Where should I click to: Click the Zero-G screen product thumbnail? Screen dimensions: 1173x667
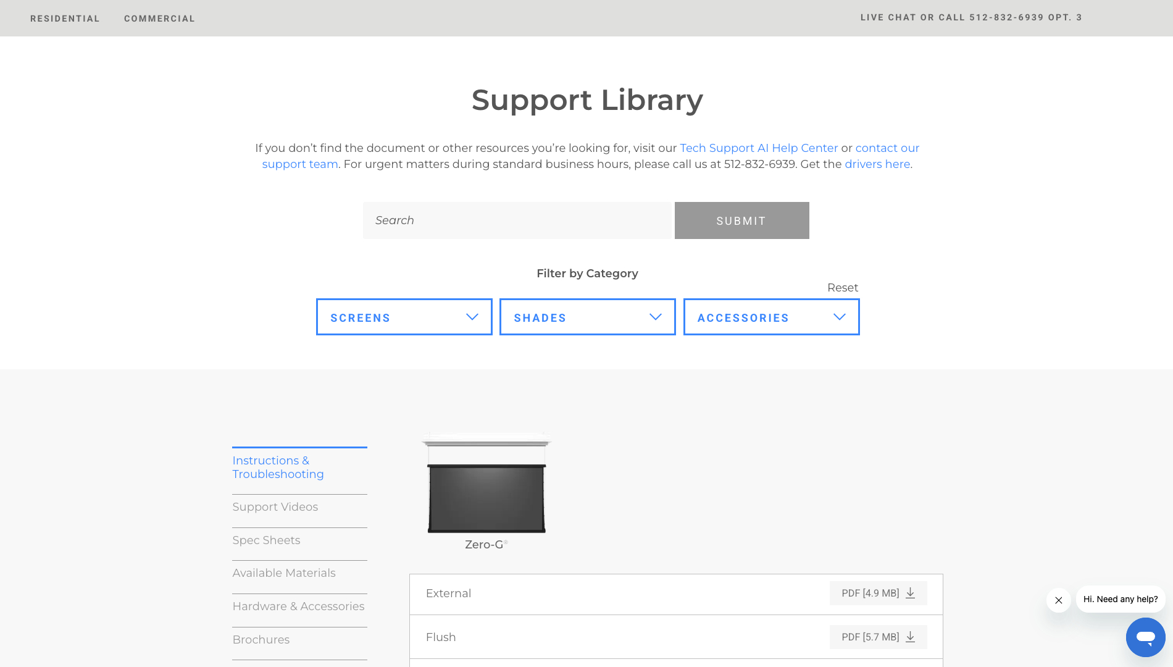click(486, 485)
